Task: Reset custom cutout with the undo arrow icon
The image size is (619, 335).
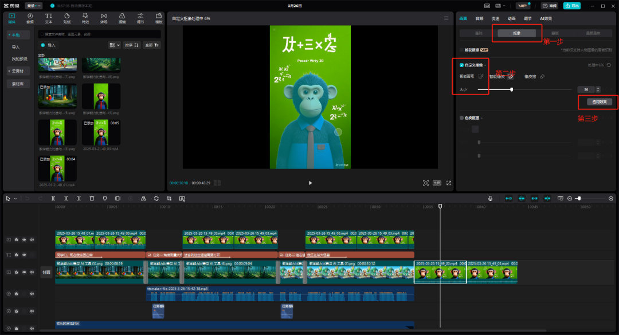Action: 609,65
